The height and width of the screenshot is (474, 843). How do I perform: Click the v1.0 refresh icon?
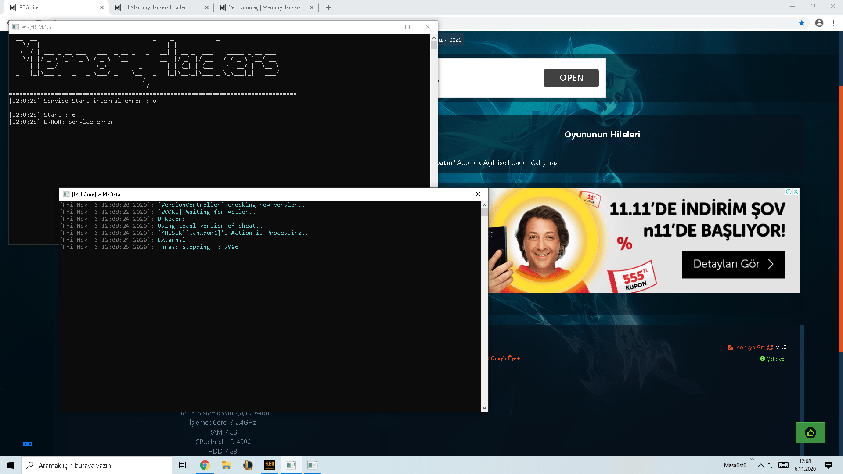[x=771, y=348]
